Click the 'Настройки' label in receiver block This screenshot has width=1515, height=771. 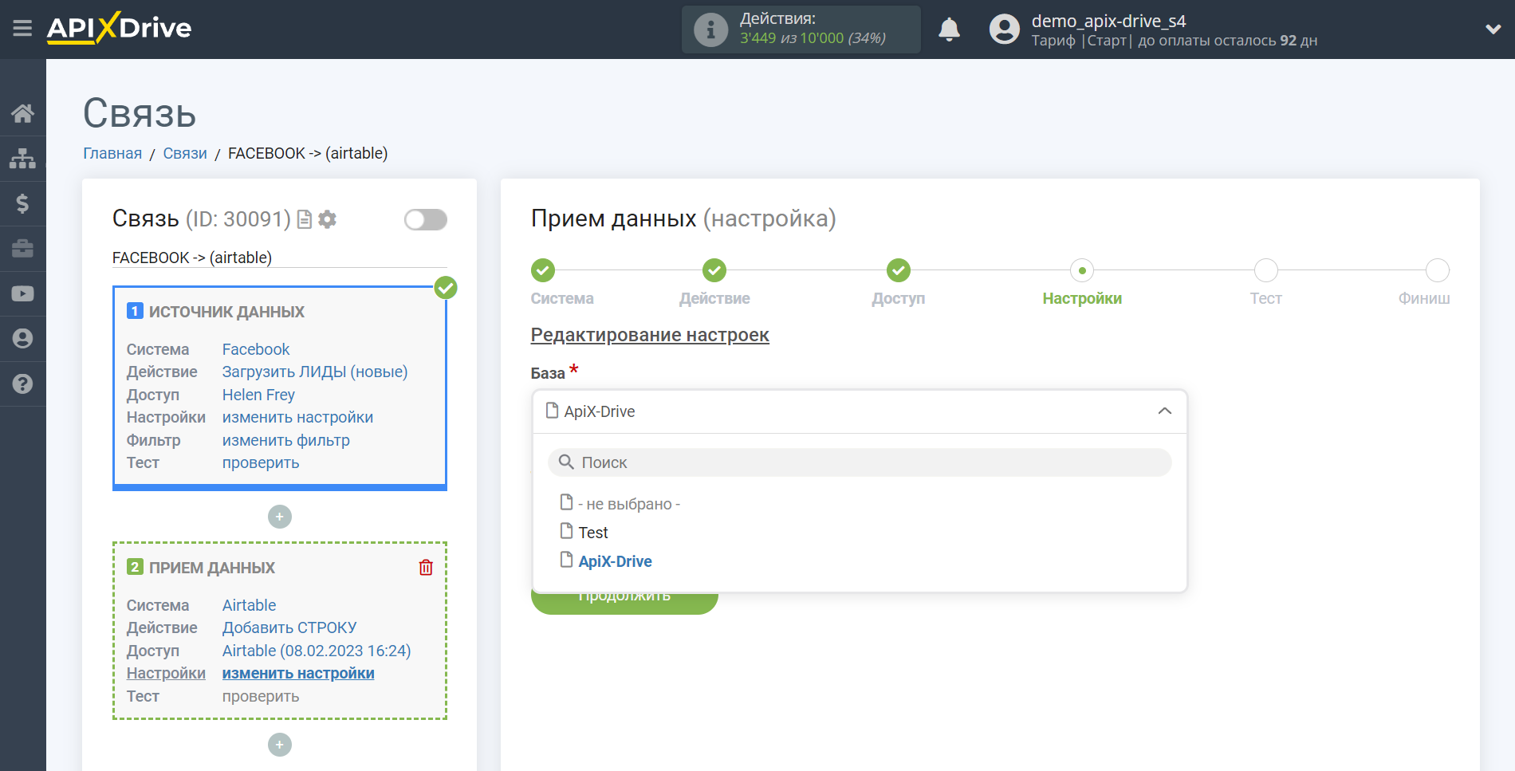[166, 673]
